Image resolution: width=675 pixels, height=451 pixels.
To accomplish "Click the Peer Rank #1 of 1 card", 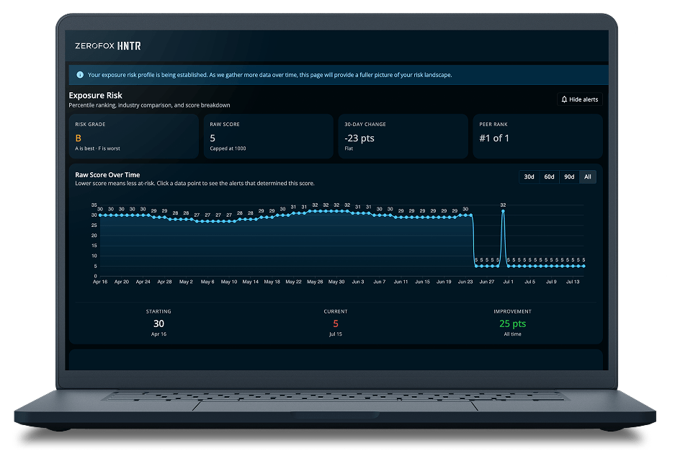I will (537, 136).
